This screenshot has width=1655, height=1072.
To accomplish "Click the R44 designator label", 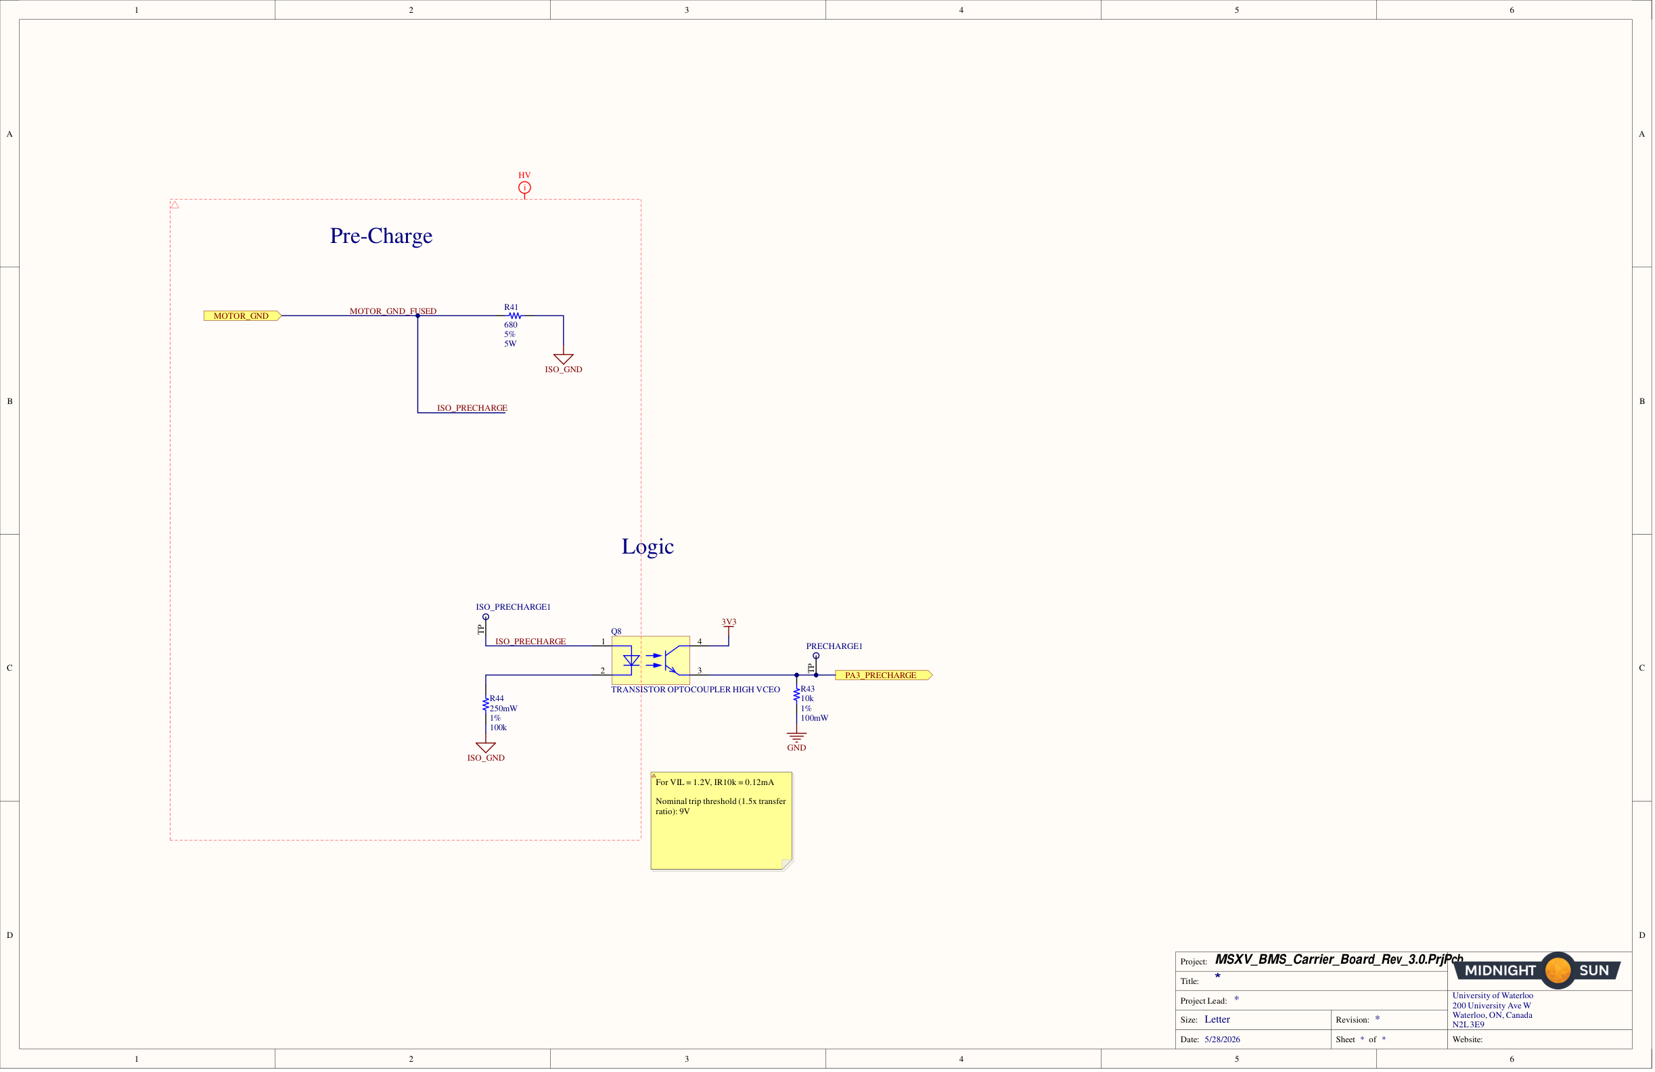I will (x=497, y=698).
